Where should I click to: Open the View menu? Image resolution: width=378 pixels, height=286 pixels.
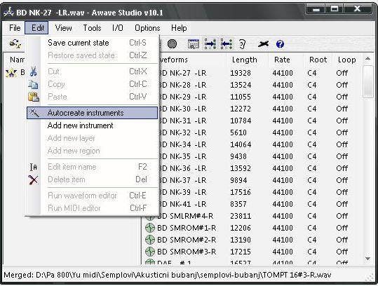click(63, 28)
